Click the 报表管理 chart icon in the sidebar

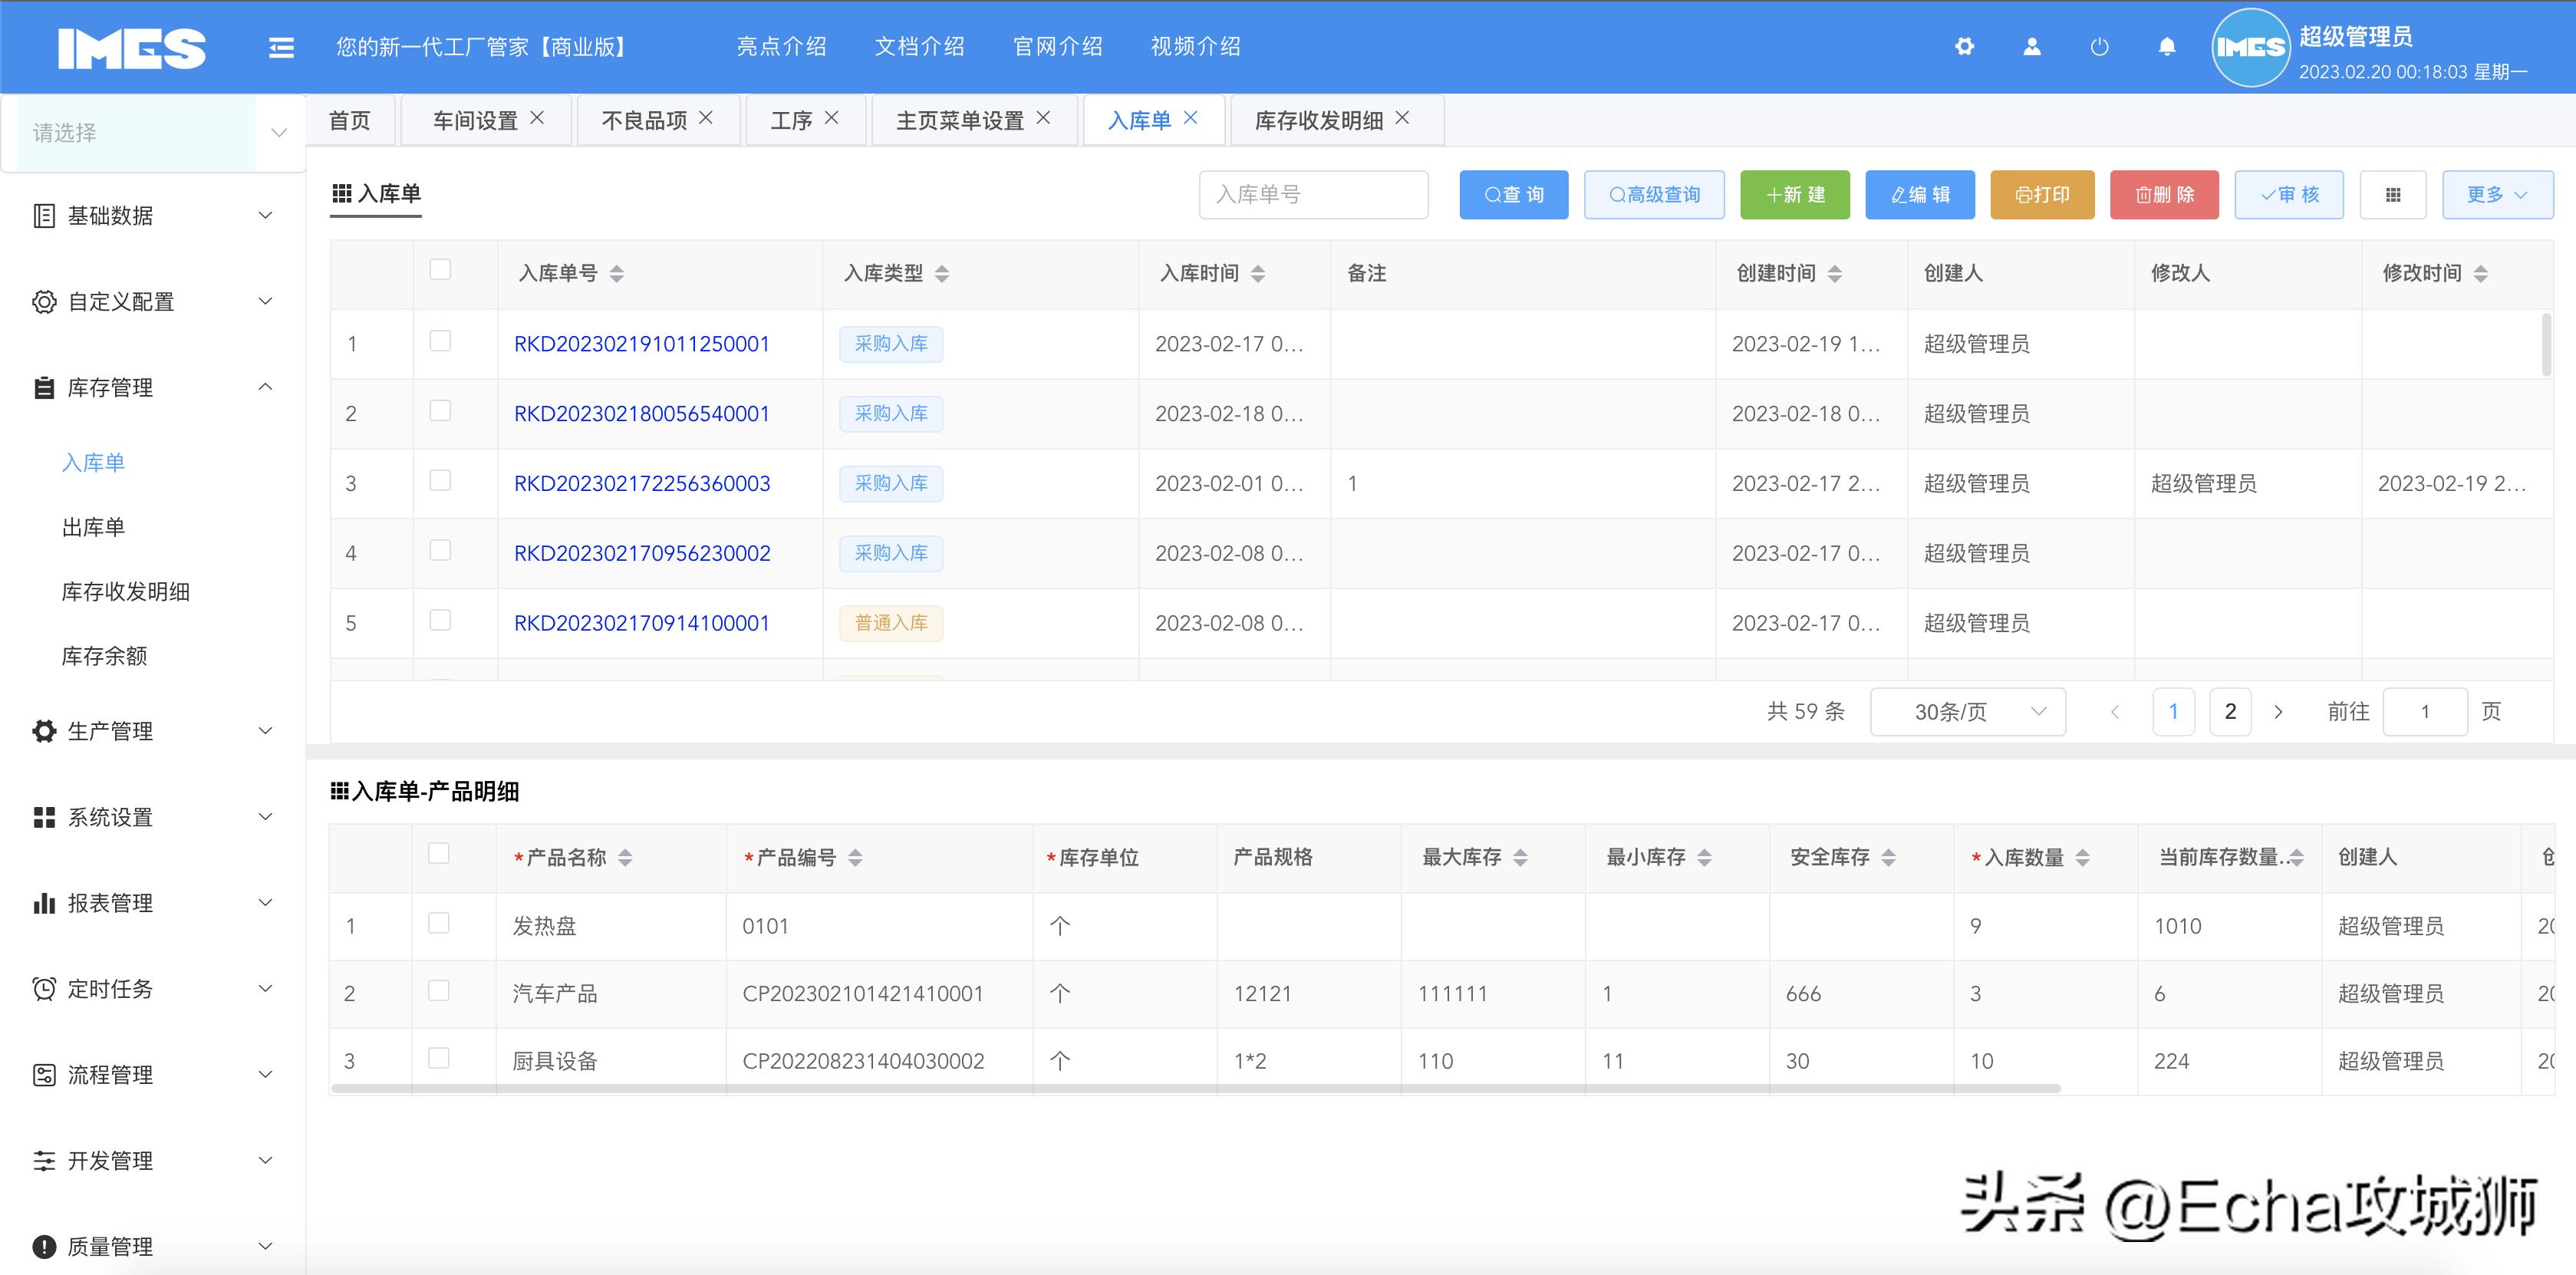[44, 902]
